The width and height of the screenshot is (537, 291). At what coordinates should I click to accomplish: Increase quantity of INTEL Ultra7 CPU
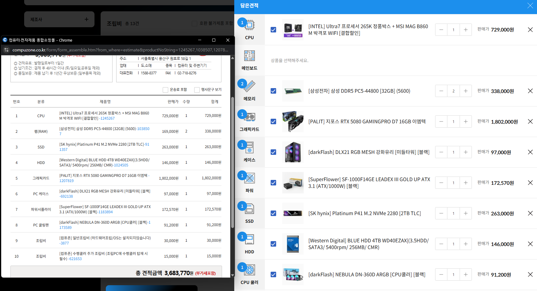(465, 30)
